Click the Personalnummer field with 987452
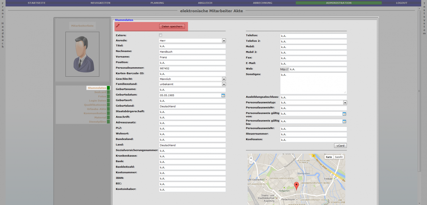This screenshot has height=205, width=427. [x=192, y=68]
